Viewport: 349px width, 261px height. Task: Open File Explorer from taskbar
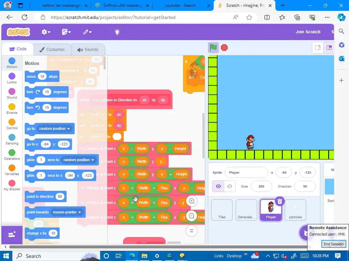pyautogui.click(x=144, y=256)
